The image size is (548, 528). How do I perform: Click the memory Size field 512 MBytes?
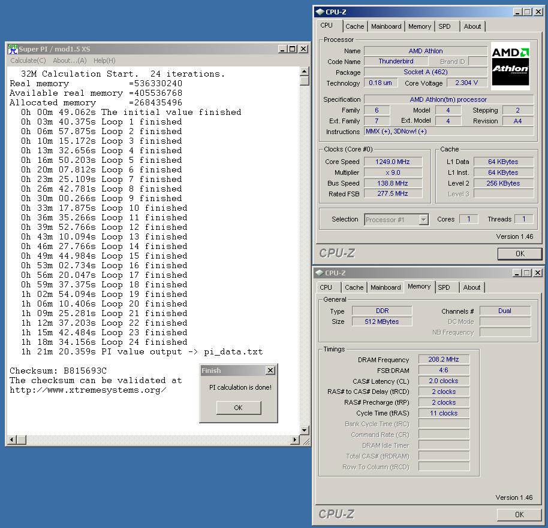382,321
